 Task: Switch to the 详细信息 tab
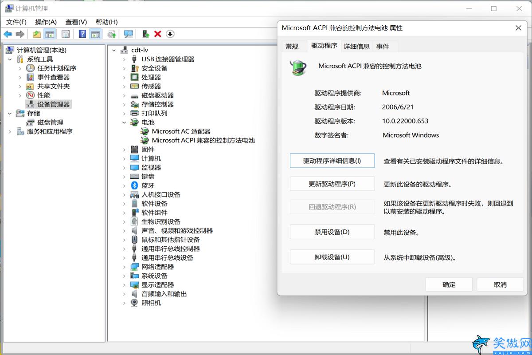click(356, 46)
